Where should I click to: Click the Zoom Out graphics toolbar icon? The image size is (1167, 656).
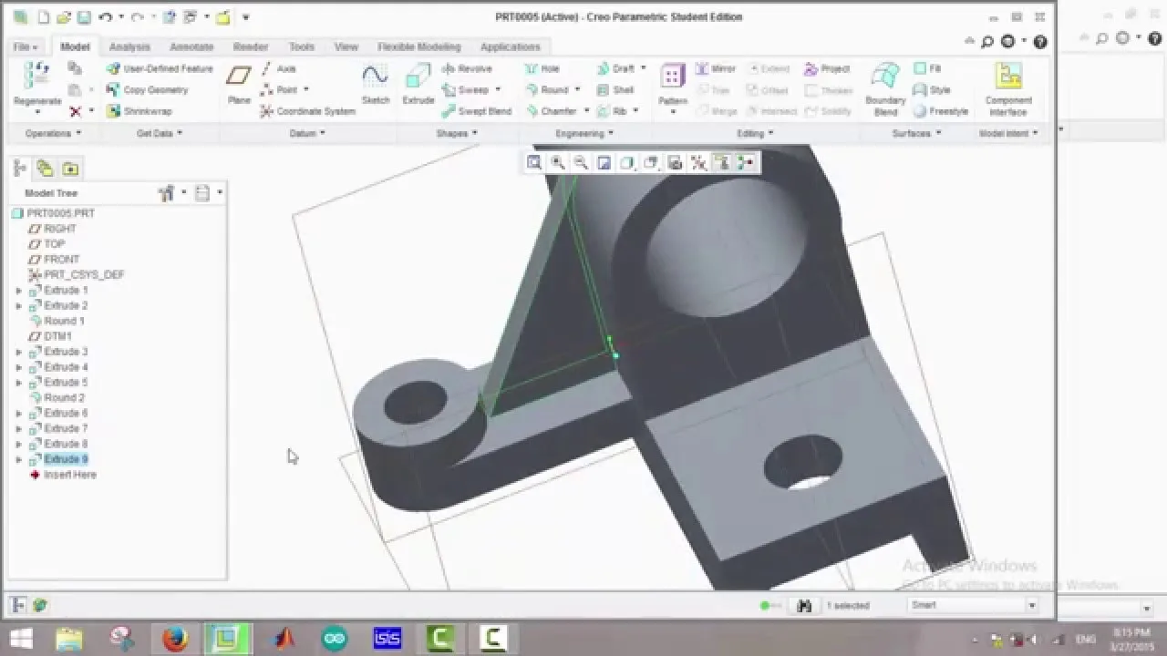click(581, 163)
